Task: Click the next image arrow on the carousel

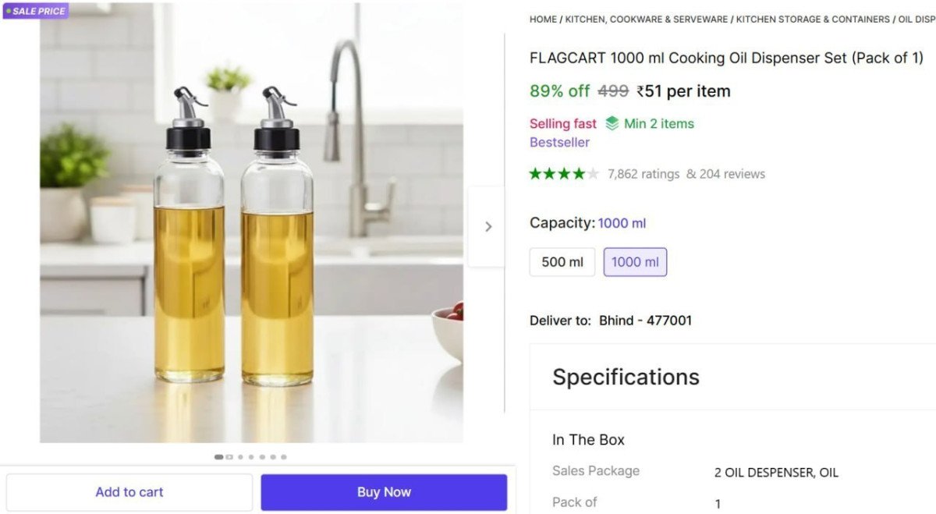Action: 488,227
